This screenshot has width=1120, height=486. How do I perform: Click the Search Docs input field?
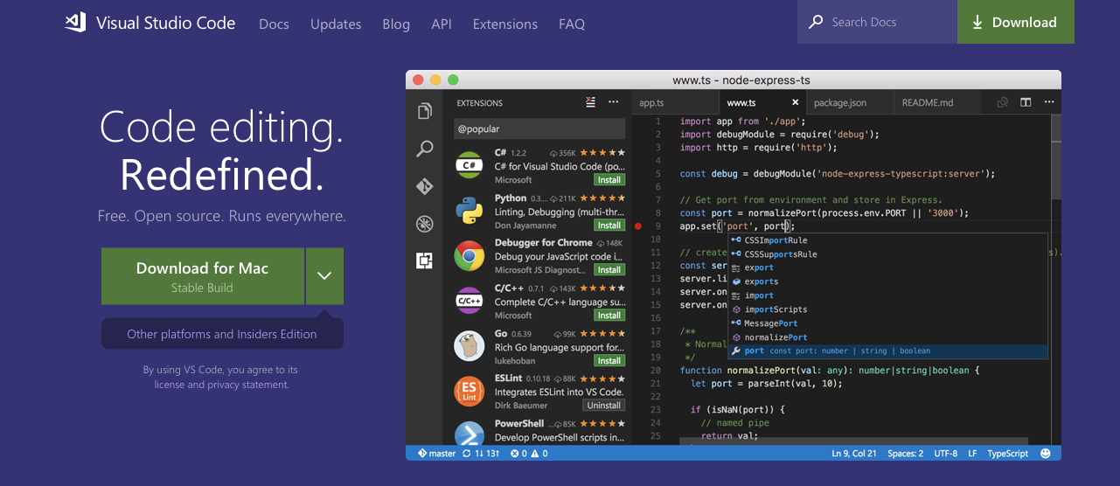coord(877,22)
